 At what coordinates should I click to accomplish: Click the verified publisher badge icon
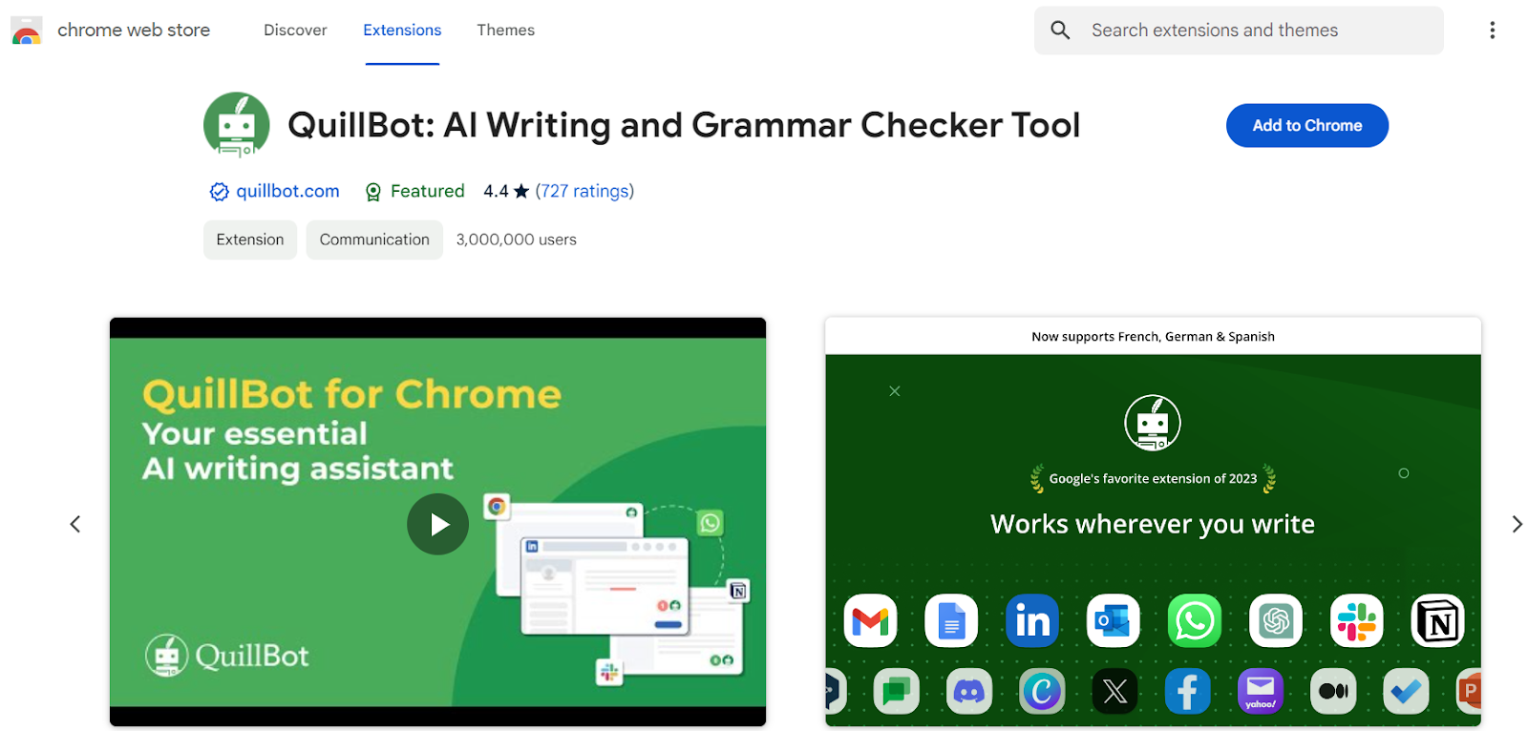click(x=219, y=192)
